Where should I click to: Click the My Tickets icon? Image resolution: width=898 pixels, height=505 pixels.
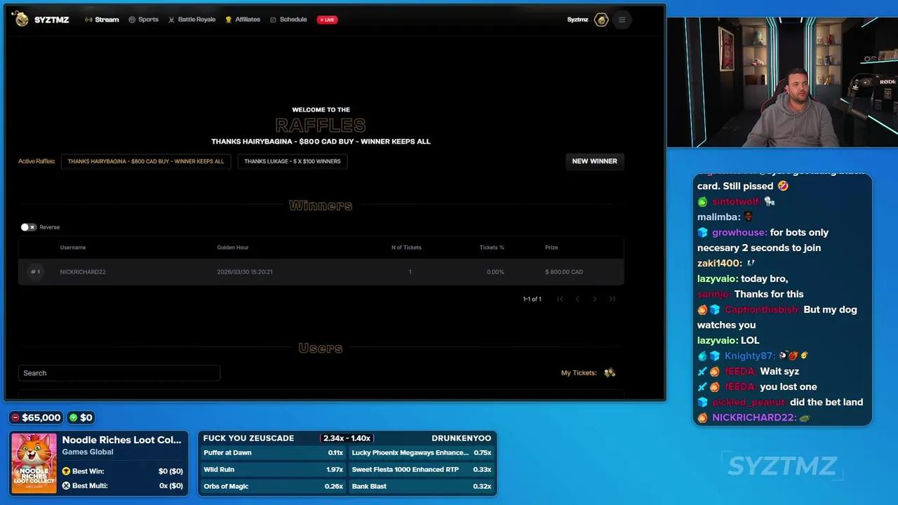tap(610, 373)
